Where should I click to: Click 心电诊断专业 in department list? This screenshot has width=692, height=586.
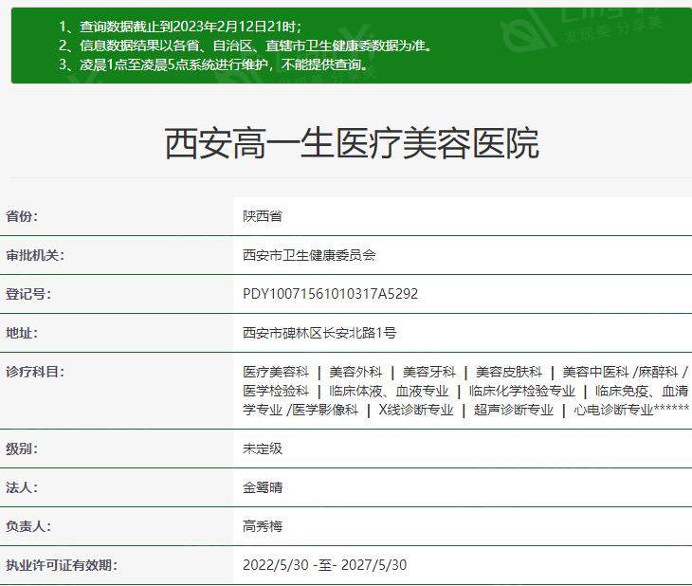[613, 410]
